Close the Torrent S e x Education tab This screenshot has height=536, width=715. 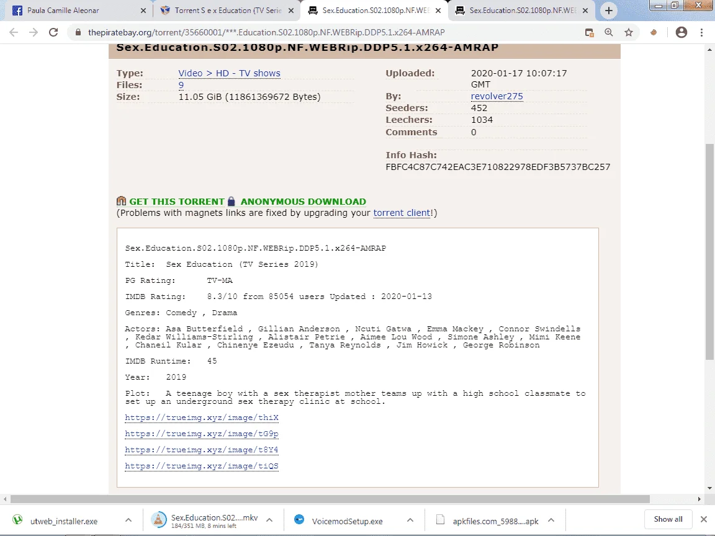[x=291, y=11]
